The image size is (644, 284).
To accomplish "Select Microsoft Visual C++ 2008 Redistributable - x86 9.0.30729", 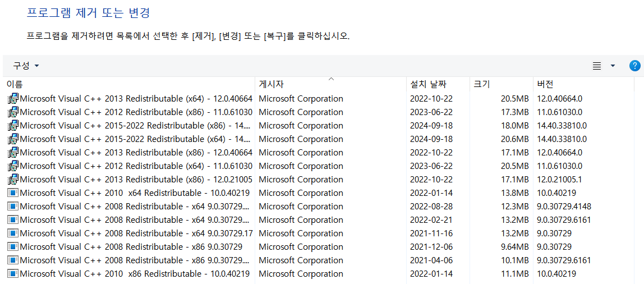I will tap(131, 247).
